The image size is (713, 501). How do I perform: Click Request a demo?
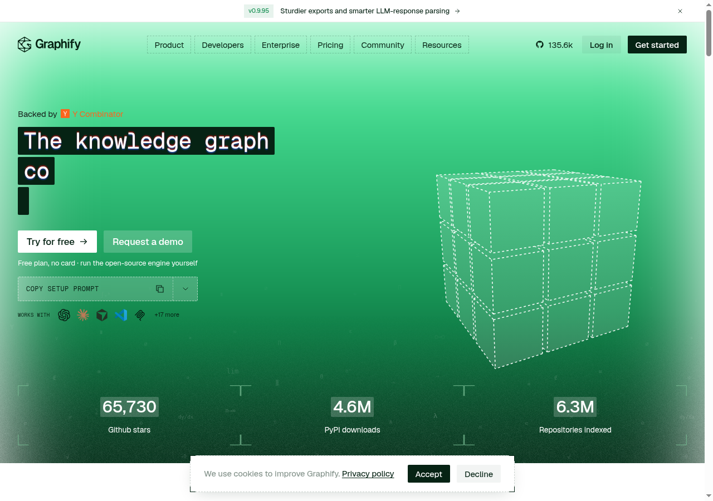click(148, 242)
